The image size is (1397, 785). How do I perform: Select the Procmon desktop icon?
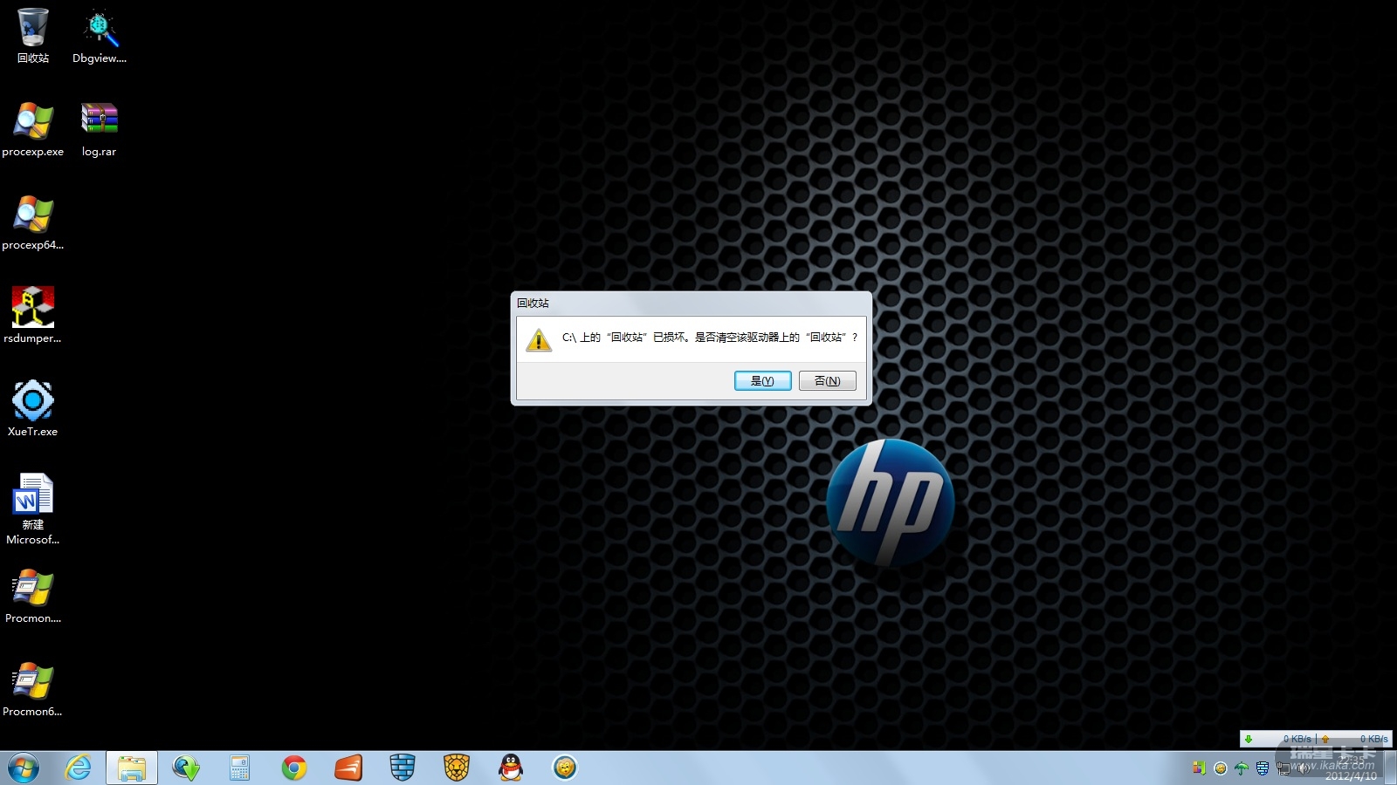pyautogui.click(x=33, y=597)
